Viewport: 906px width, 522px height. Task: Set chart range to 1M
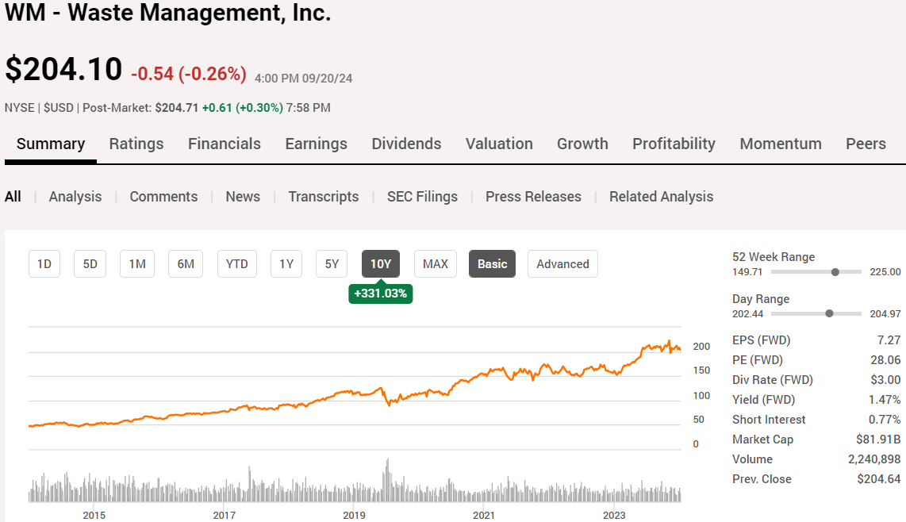tap(137, 263)
